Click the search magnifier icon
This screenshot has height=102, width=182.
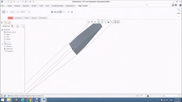pos(173,5)
